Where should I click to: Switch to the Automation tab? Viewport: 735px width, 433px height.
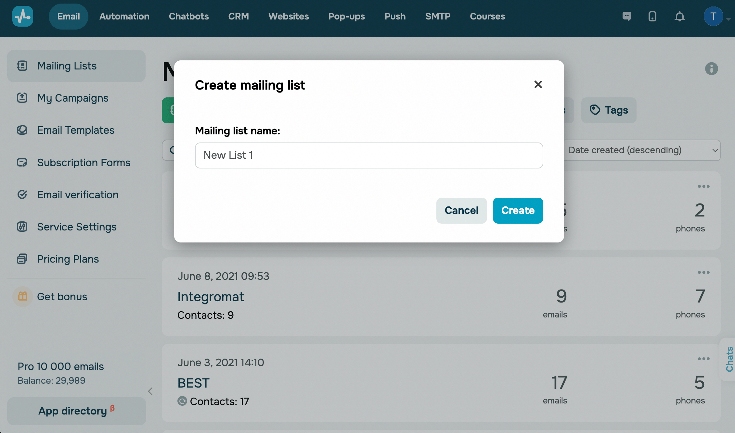pos(124,16)
